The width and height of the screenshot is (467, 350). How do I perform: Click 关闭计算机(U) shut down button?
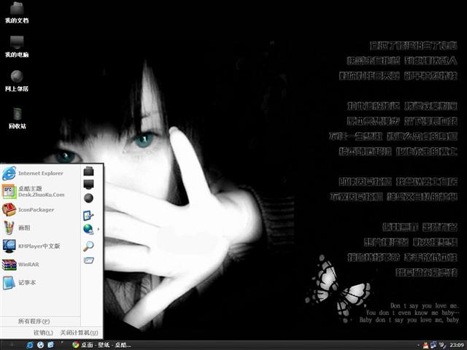pos(79,332)
